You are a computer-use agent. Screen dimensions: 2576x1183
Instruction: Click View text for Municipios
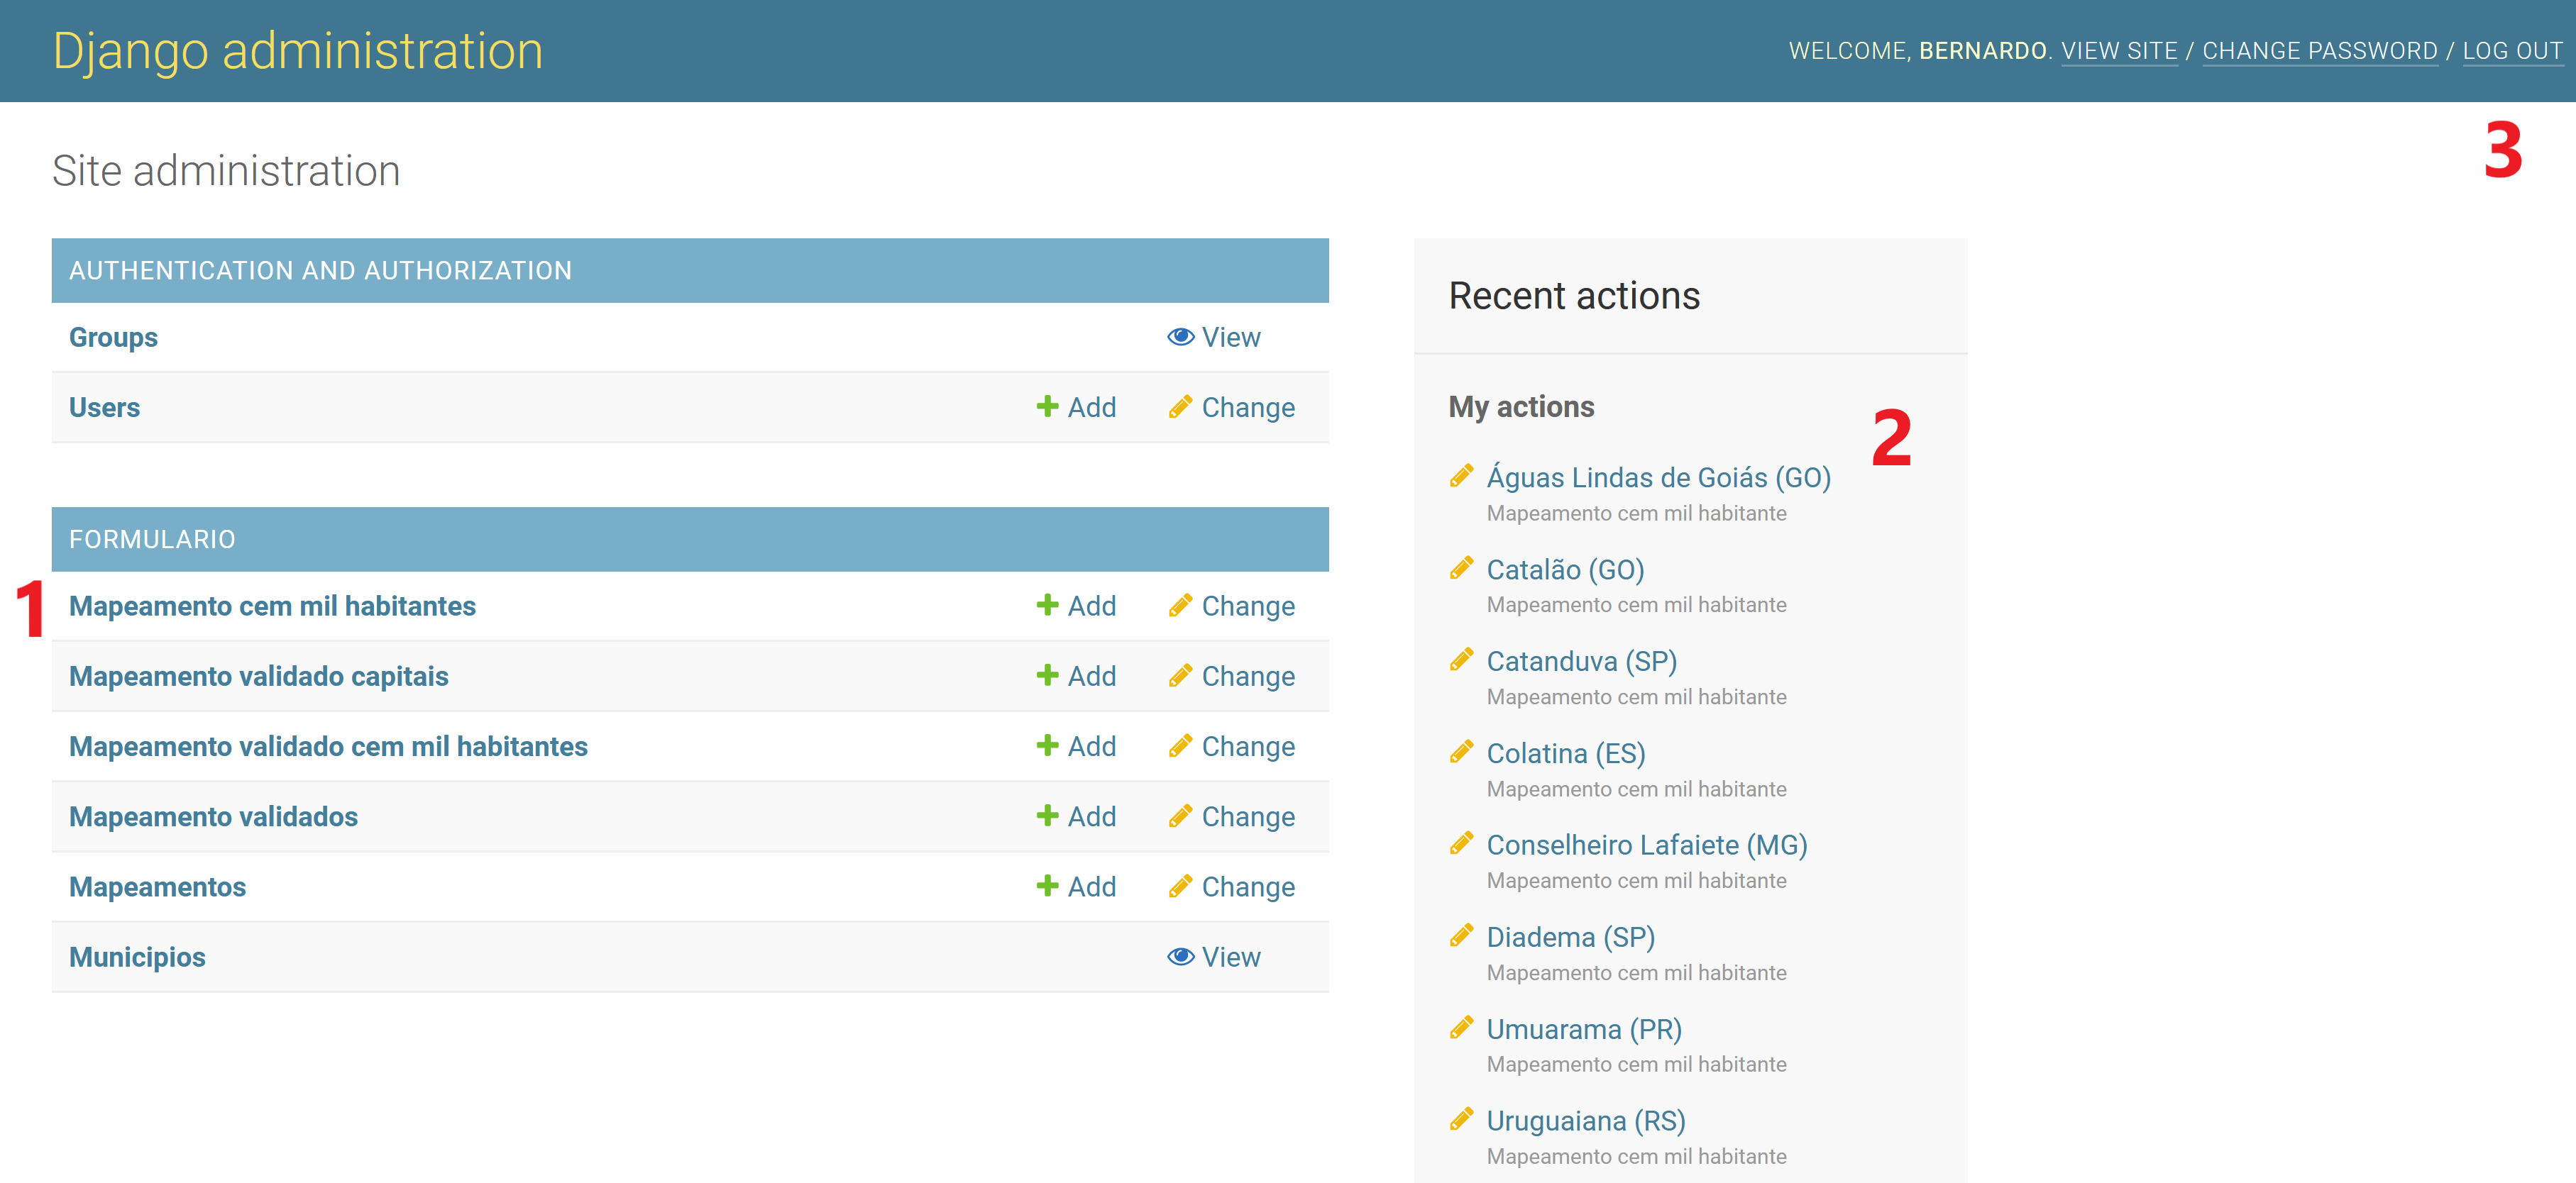(1231, 957)
